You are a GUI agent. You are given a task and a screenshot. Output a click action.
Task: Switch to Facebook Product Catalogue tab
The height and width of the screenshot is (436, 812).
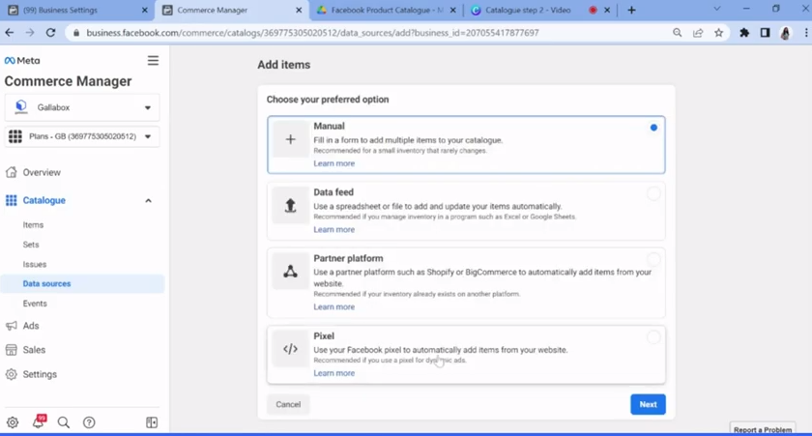(x=387, y=10)
